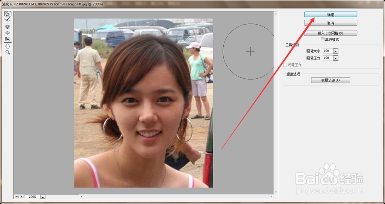Open the 200% zoom level dropdown
Screen dimensions: 385x204
pyautogui.click(x=43, y=197)
